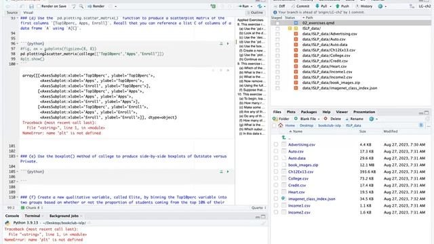Open Git History clock icon
This screenshot has height=244, width=434.
click(x=357, y=6)
